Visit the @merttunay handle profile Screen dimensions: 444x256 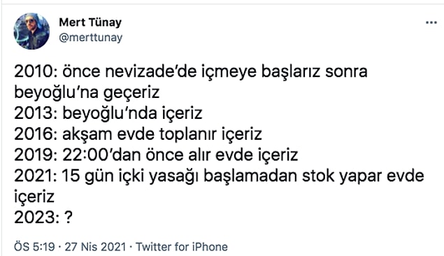91,37
